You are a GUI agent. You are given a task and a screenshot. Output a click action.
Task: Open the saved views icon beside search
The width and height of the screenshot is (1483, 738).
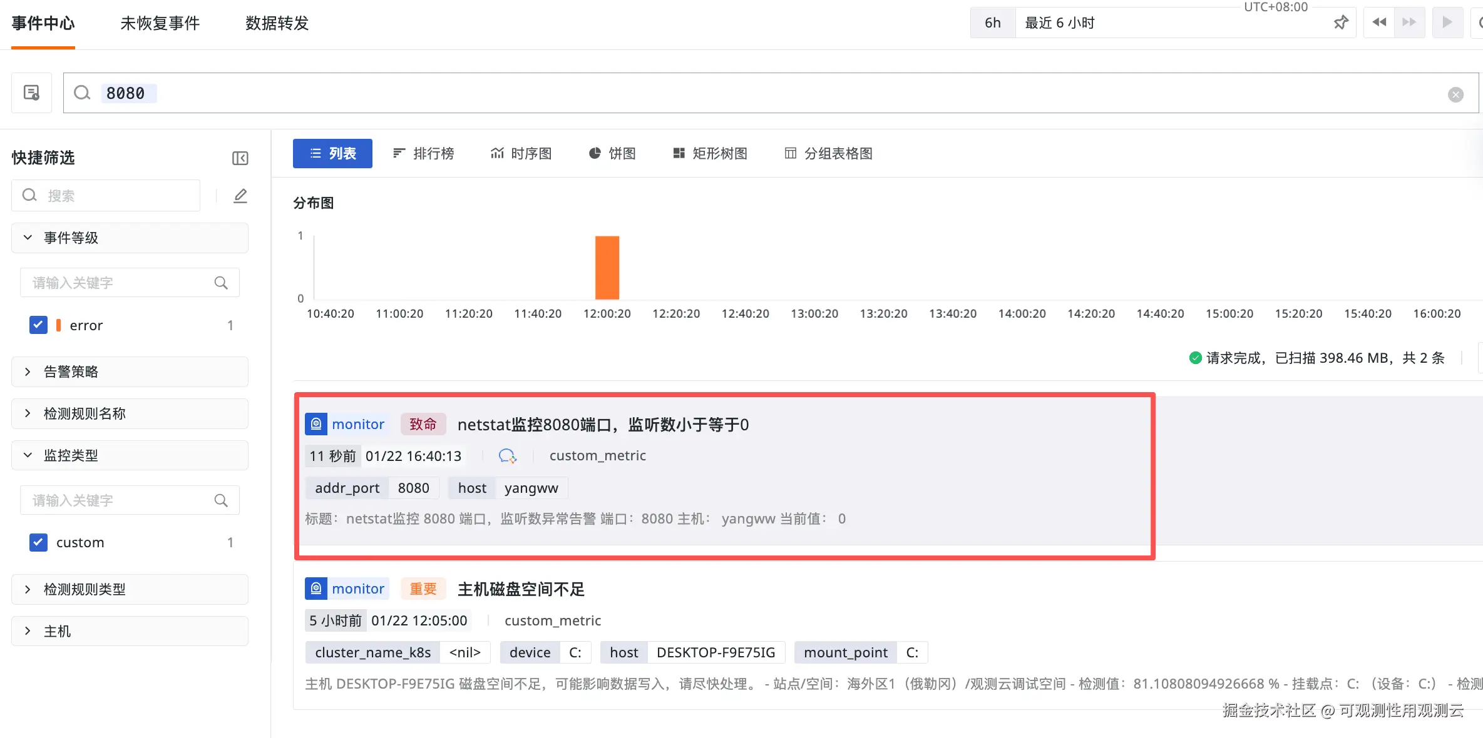pyautogui.click(x=31, y=93)
